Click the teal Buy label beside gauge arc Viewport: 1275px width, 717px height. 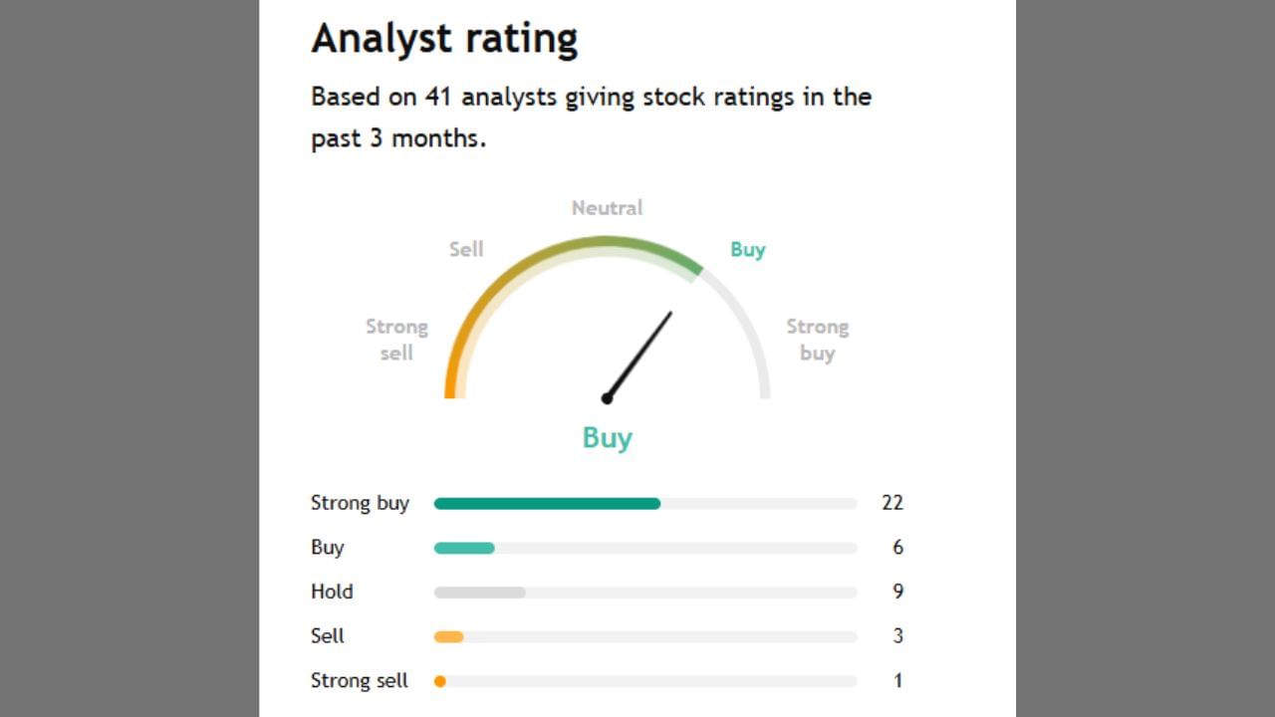pos(747,249)
